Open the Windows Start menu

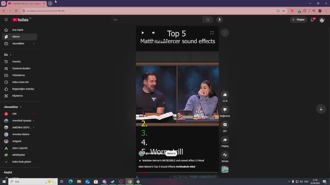pos(4,182)
